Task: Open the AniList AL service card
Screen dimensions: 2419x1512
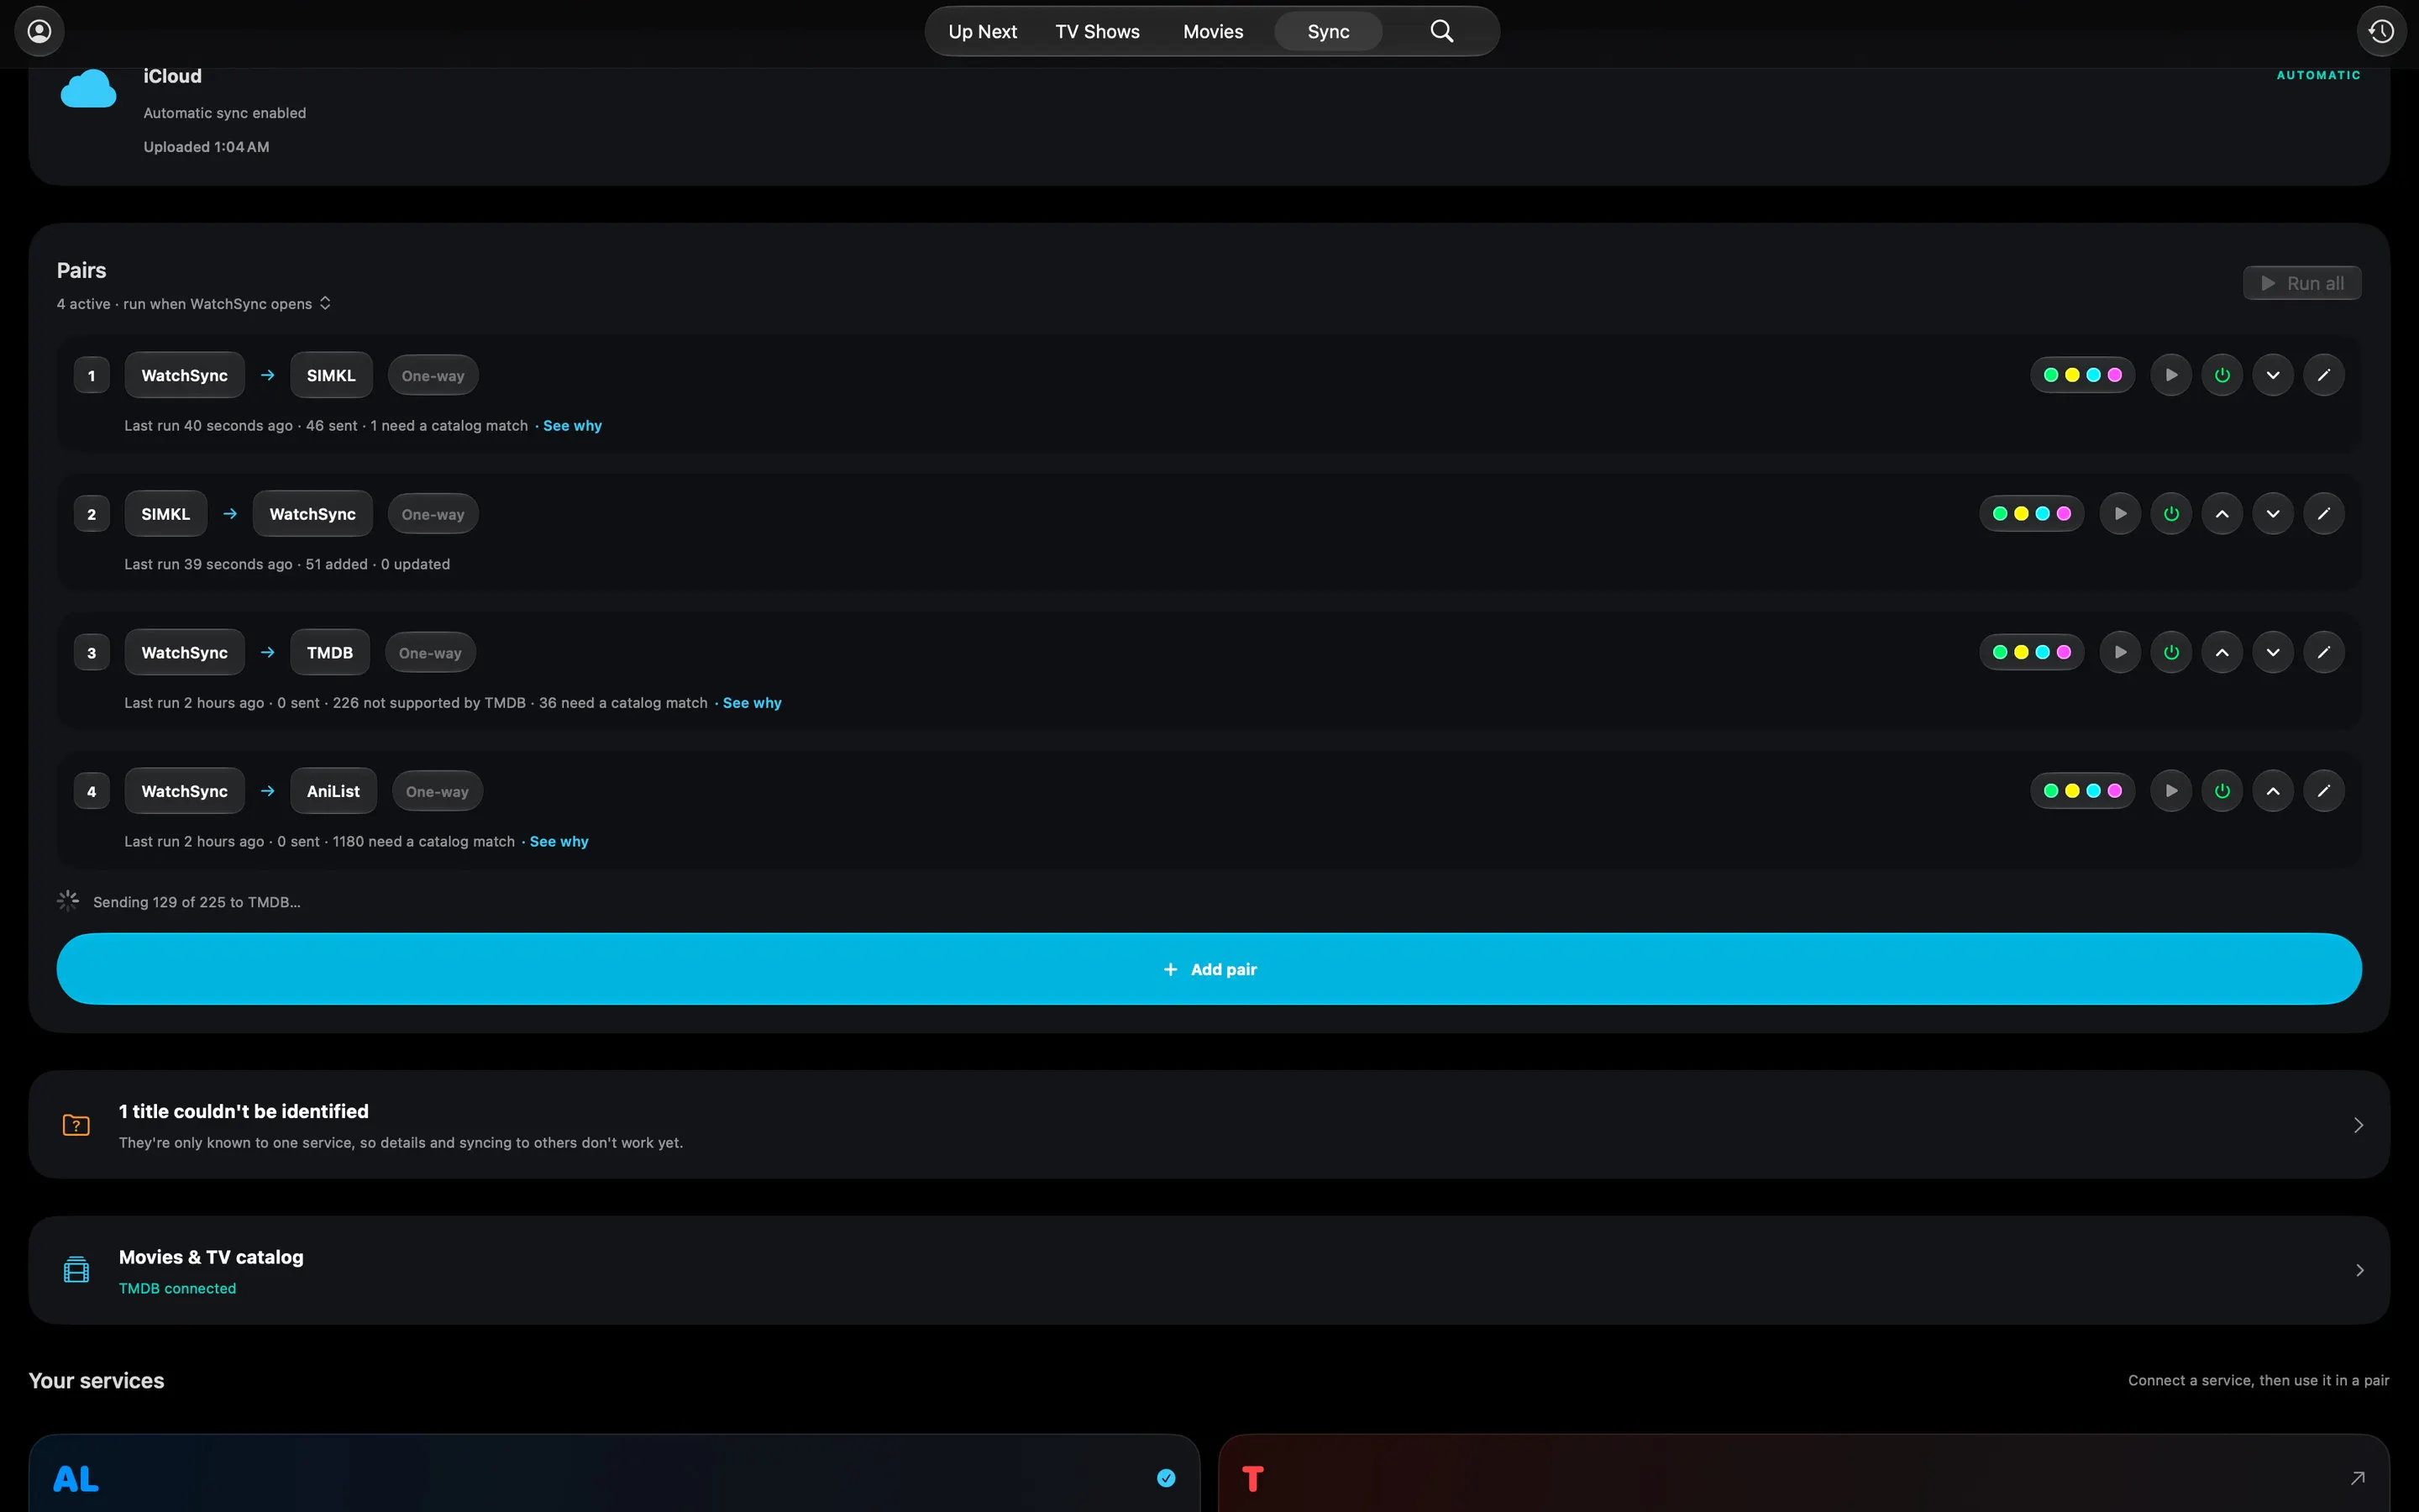Action: pos(614,1474)
